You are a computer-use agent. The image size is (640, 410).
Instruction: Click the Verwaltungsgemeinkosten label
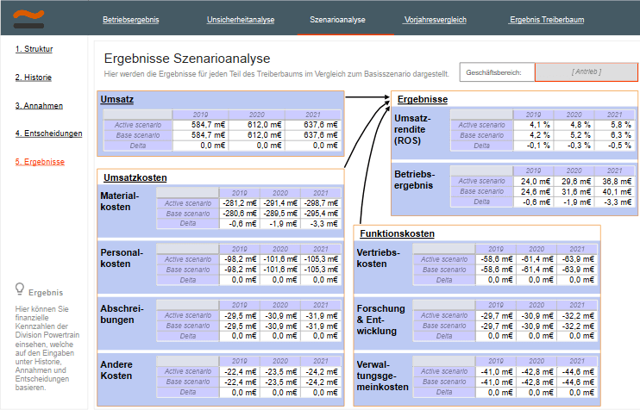382,376
